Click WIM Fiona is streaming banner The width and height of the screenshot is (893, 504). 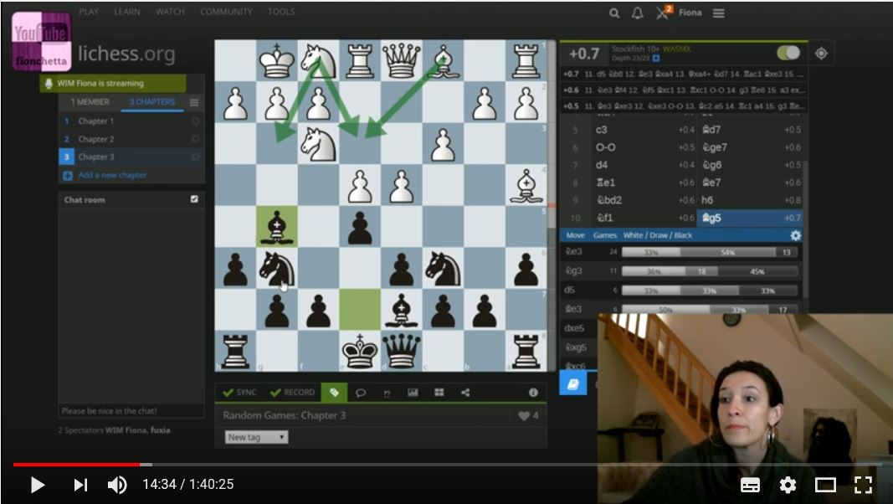[113, 84]
